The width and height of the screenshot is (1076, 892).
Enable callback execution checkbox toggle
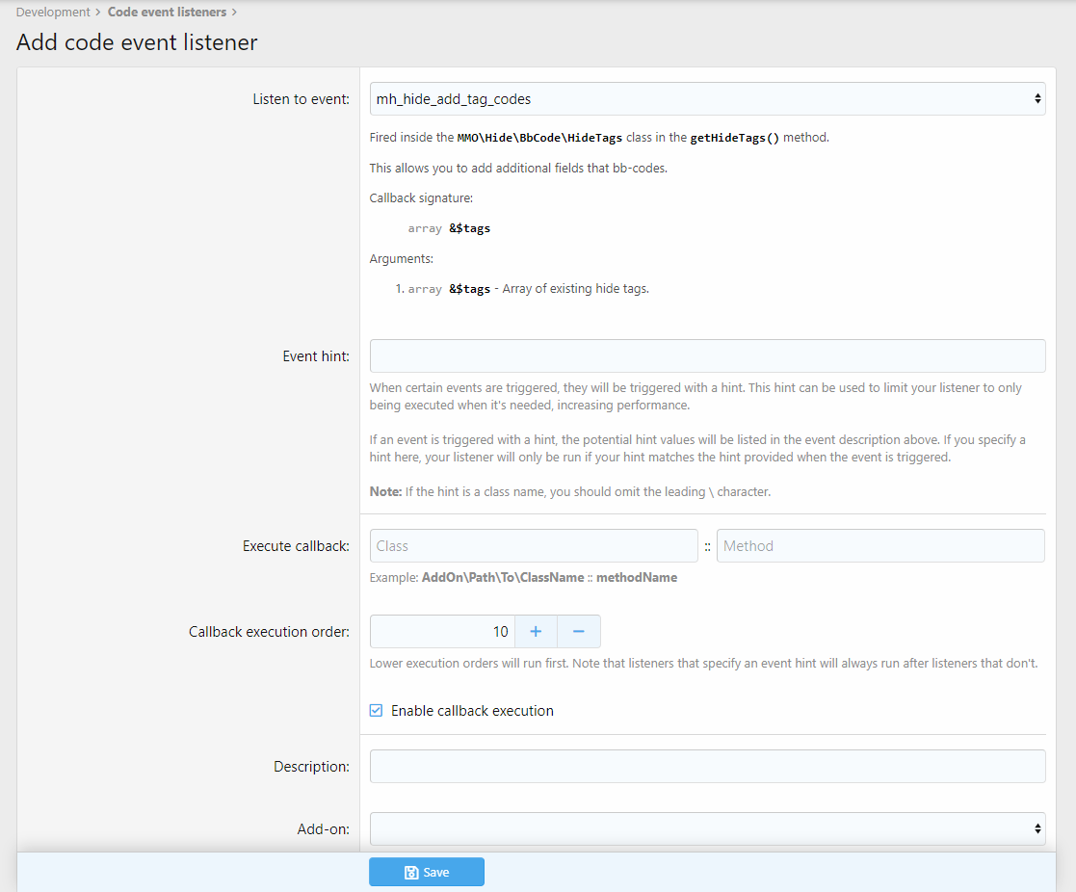[x=377, y=711]
